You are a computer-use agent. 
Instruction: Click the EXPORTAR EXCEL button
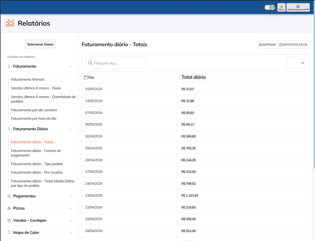[293, 45]
